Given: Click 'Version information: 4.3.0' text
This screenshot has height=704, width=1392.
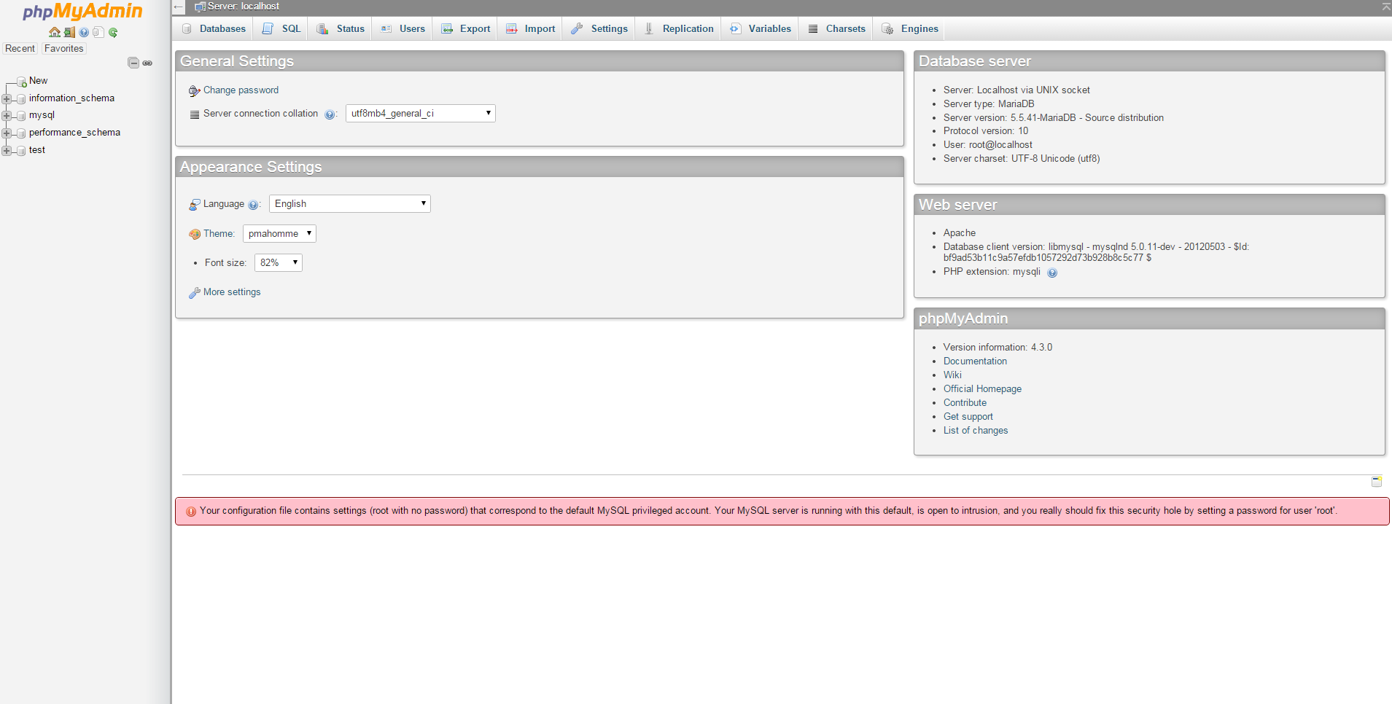Looking at the screenshot, I should point(998,347).
